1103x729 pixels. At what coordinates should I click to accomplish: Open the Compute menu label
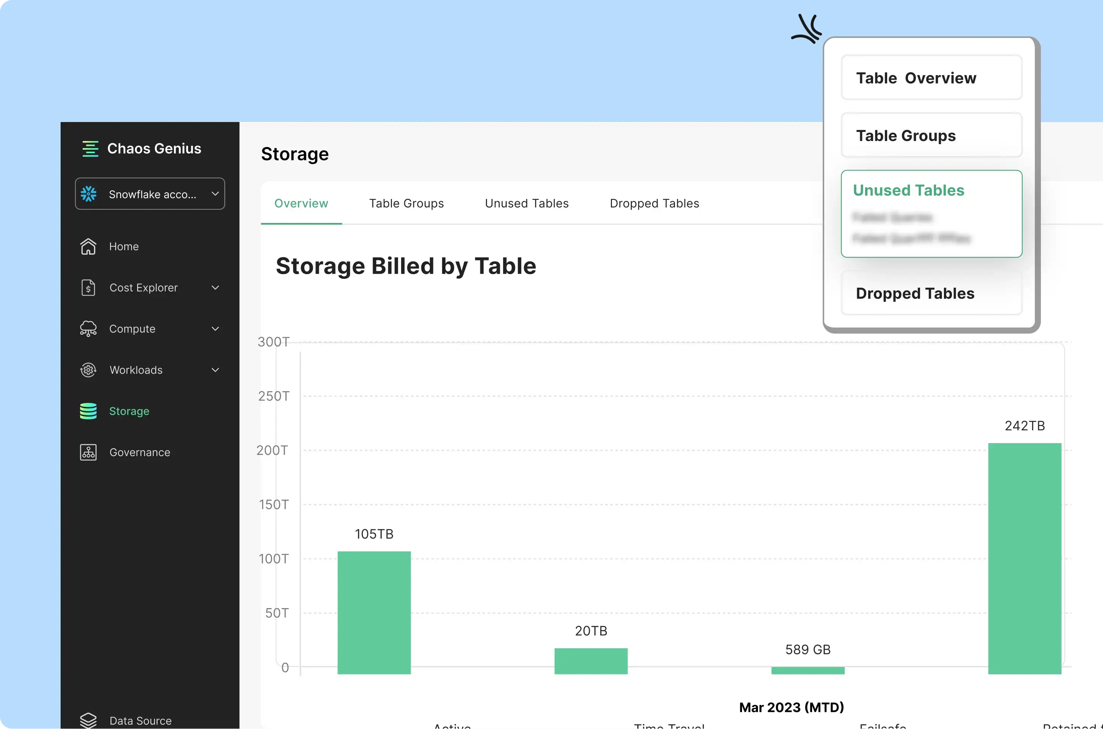click(x=132, y=329)
